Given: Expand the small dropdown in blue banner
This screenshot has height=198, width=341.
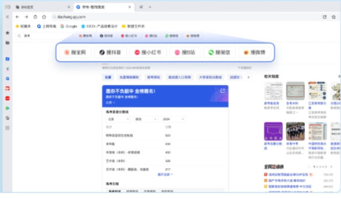Looking at the screenshot, I should (110, 102).
